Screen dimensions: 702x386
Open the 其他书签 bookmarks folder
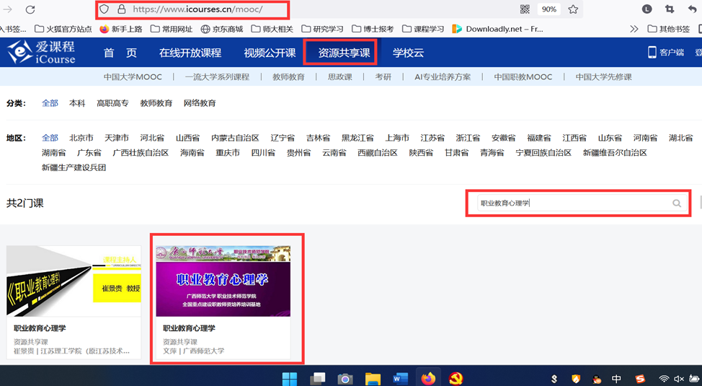669,29
